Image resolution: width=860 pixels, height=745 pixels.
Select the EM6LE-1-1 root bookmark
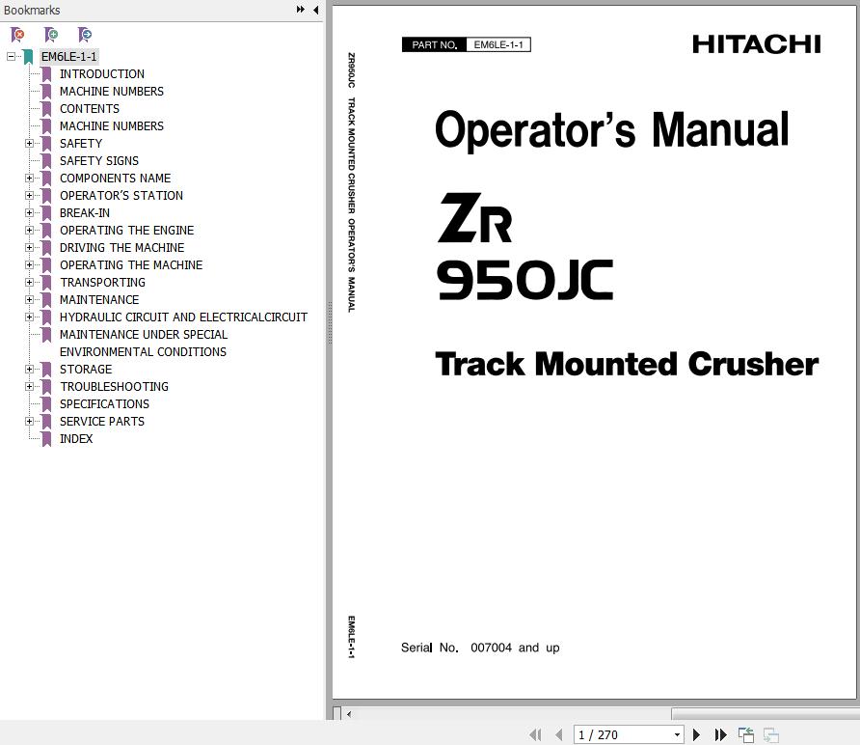click(68, 57)
